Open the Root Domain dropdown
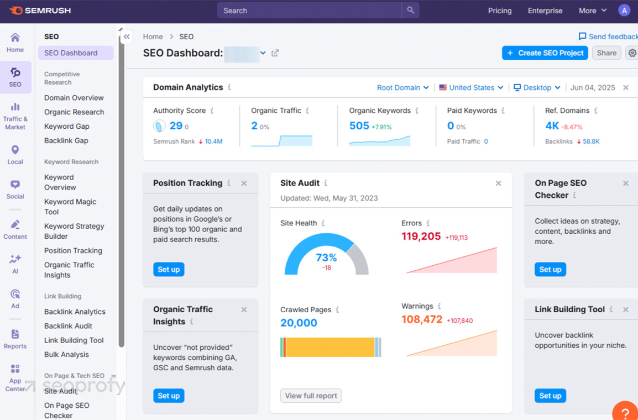 403,88
